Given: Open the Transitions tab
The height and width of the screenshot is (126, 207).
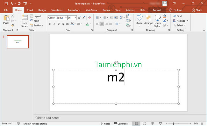Looking at the screenshot, I should click(57, 10).
